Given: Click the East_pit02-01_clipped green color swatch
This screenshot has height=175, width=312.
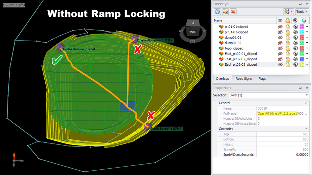Looking at the screenshot, I should pyautogui.click(x=302, y=54).
